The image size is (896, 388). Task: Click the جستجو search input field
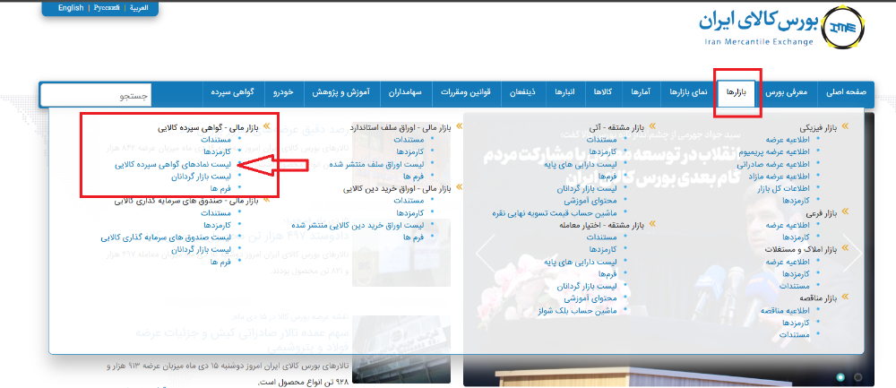[96, 94]
